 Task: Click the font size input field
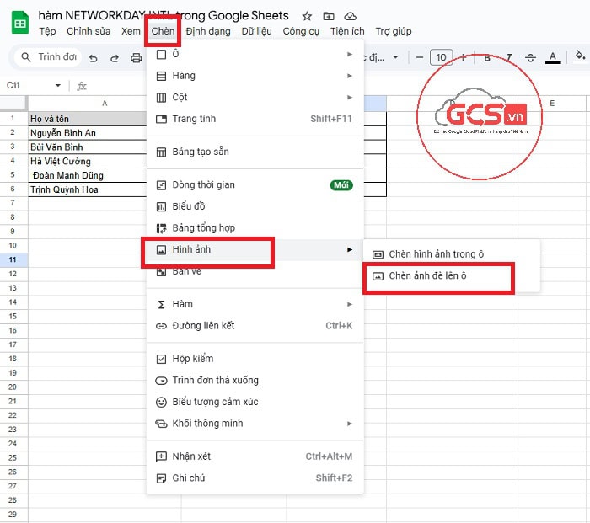[441, 58]
